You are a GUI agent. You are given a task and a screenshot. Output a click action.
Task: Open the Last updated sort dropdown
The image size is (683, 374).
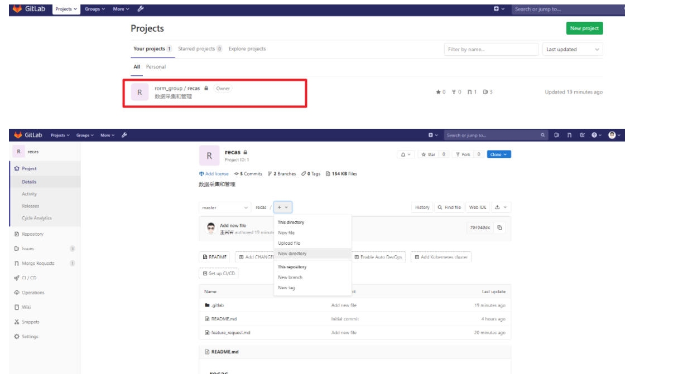573,49
